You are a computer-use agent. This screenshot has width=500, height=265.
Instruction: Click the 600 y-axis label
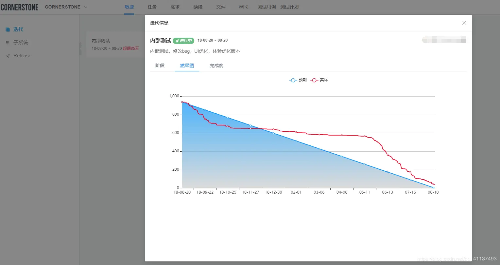[176, 133]
